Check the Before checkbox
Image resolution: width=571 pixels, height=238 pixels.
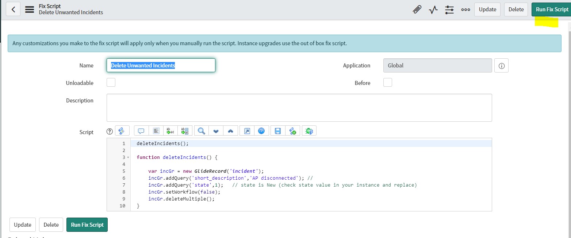tap(387, 82)
